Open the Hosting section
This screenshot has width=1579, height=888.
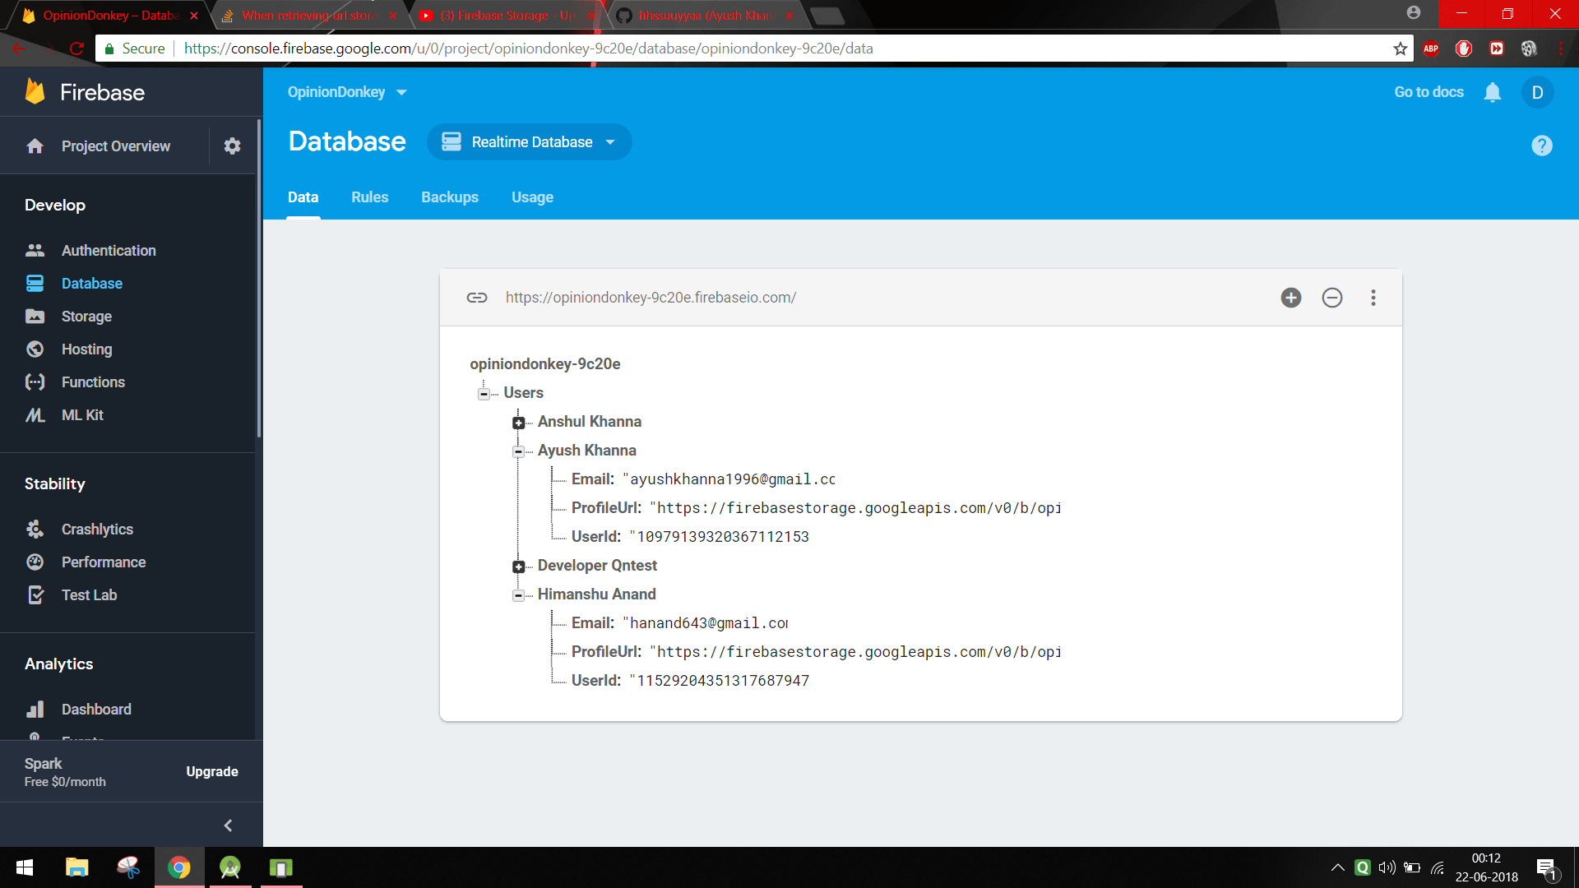tap(86, 349)
